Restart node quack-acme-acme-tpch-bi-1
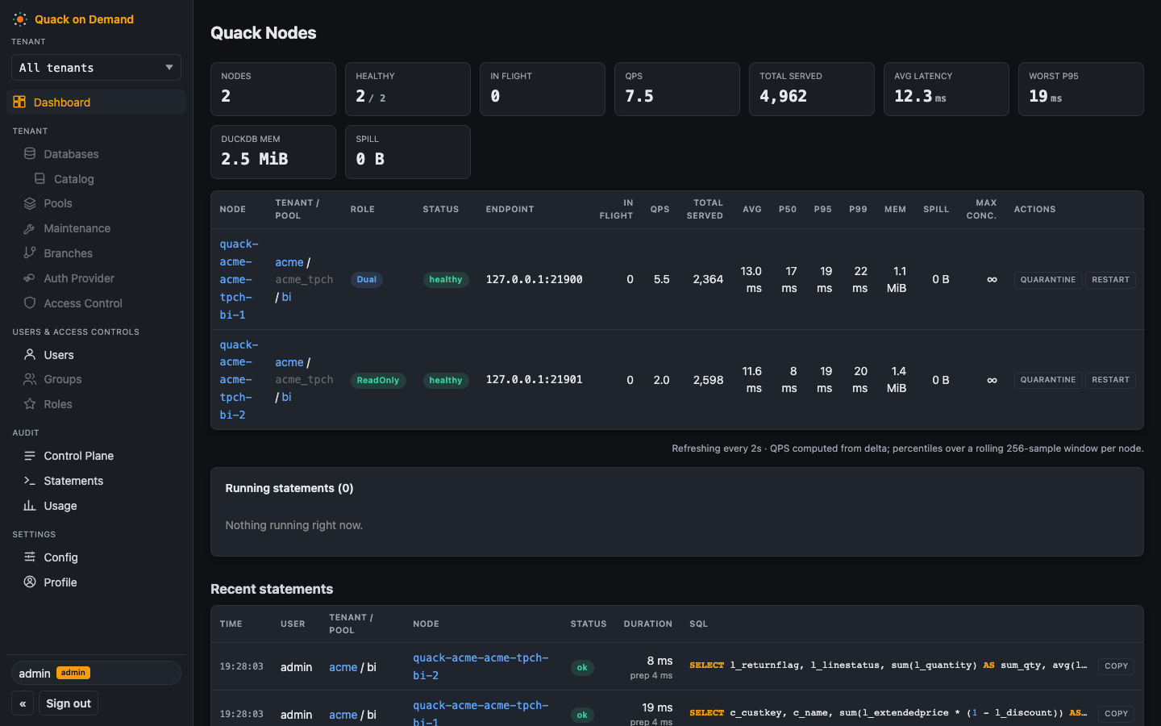The width and height of the screenshot is (1161, 726). click(1110, 280)
